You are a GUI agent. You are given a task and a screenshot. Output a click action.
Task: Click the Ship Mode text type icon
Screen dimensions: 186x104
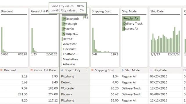123,70
